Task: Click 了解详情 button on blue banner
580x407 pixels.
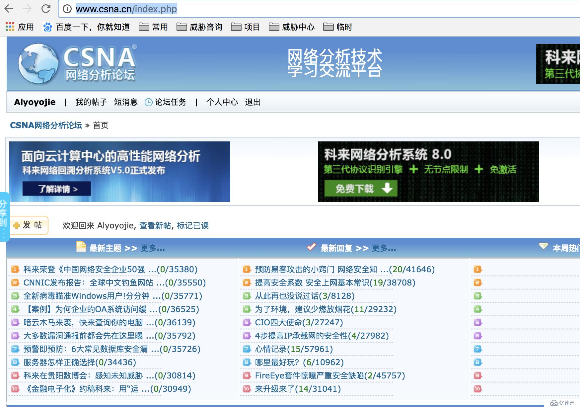Action: 57,189
